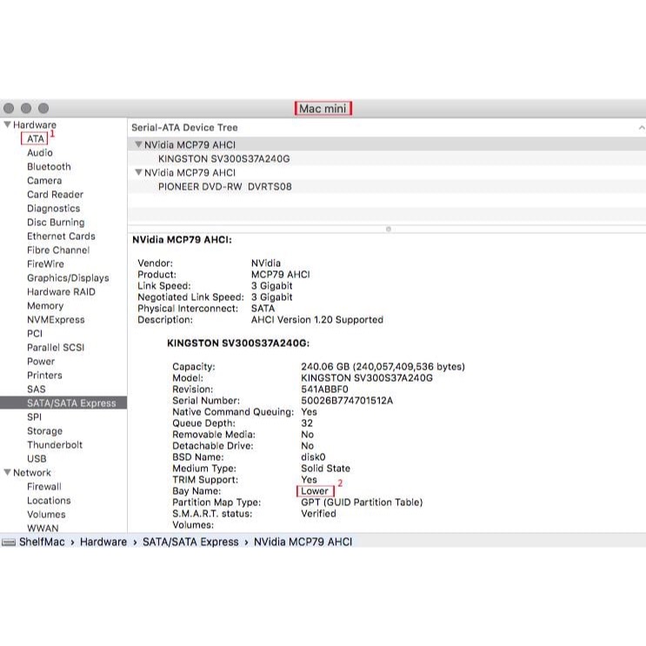Click the red close window button
The height and width of the screenshot is (646, 646).
[8, 109]
